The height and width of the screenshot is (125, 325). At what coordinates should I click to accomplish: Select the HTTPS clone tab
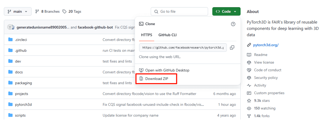point(146,35)
